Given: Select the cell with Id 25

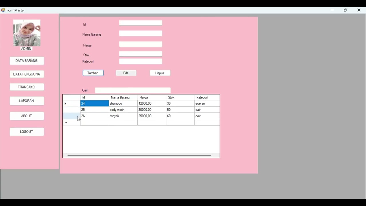Looking at the screenshot, I should (95, 110).
